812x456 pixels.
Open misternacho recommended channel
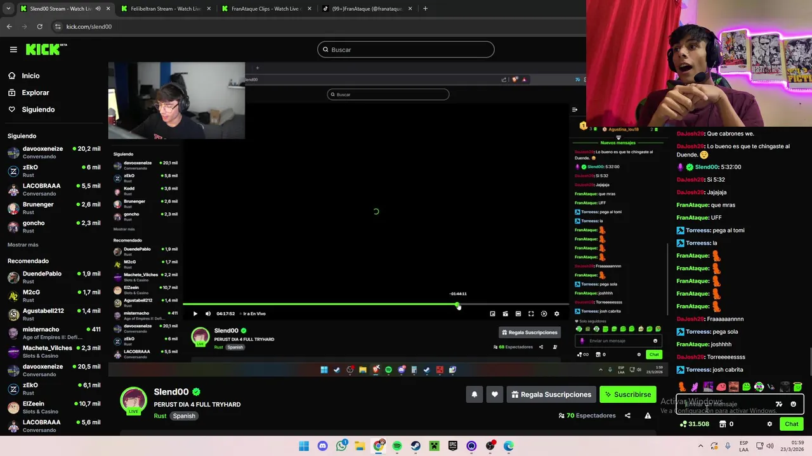pyautogui.click(x=53, y=333)
